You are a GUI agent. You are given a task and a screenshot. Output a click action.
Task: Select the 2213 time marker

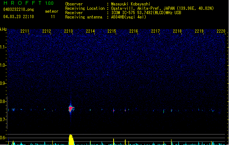[68, 32]
